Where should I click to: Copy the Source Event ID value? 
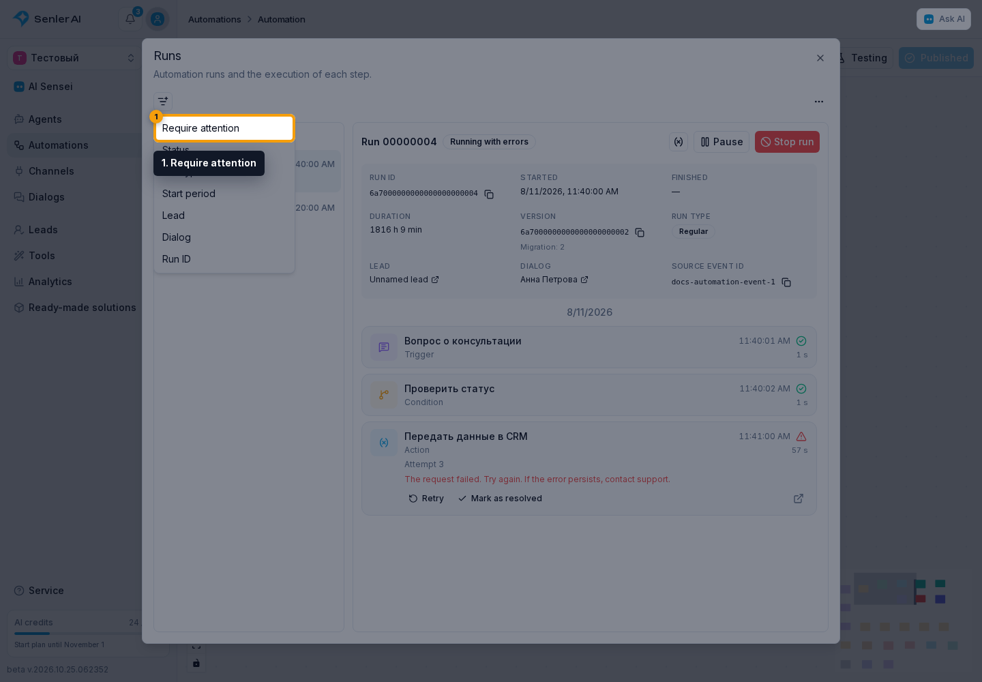(x=786, y=282)
